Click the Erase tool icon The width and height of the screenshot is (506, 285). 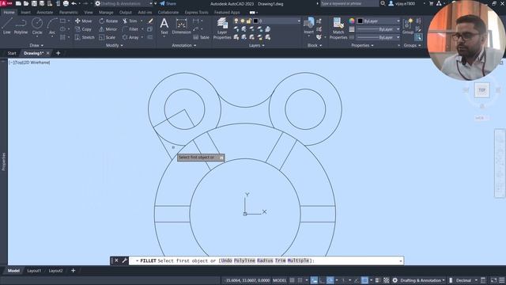click(150, 21)
